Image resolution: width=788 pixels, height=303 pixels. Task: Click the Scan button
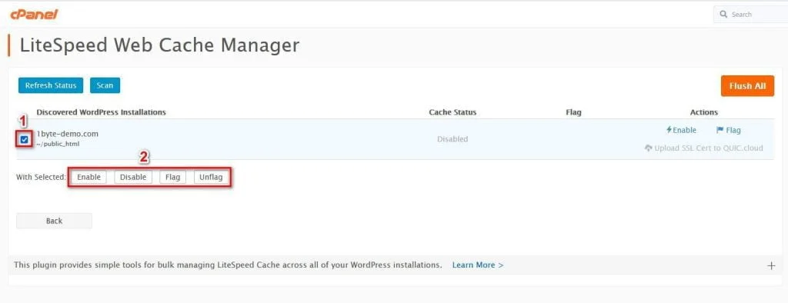(105, 85)
